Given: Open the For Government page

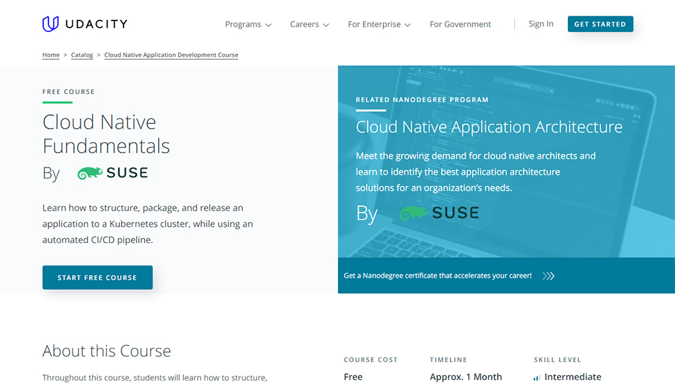Looking at the screenshot, I should pyautogui.click(x=460, y=25).
